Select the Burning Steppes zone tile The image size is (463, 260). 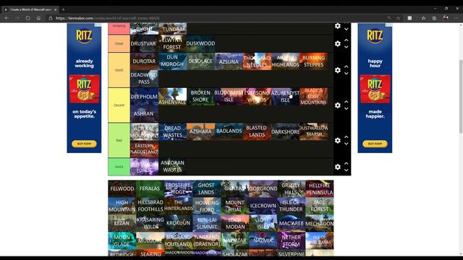[313, 61]
